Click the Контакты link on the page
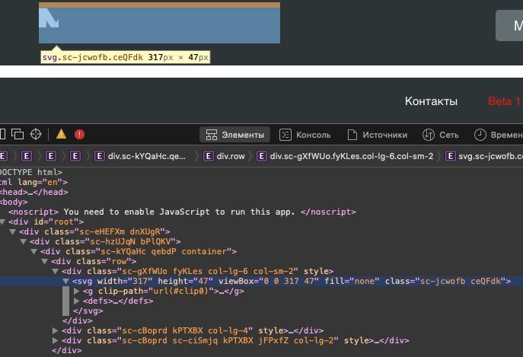Screen dimensions: 523x357 click(431, 101)
